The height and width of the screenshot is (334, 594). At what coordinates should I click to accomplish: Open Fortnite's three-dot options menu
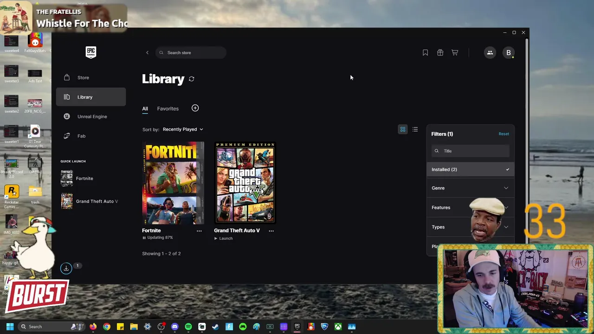[199, 231]
